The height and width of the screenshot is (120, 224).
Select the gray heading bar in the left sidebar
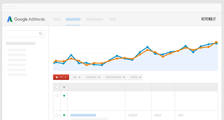point(20,43)
